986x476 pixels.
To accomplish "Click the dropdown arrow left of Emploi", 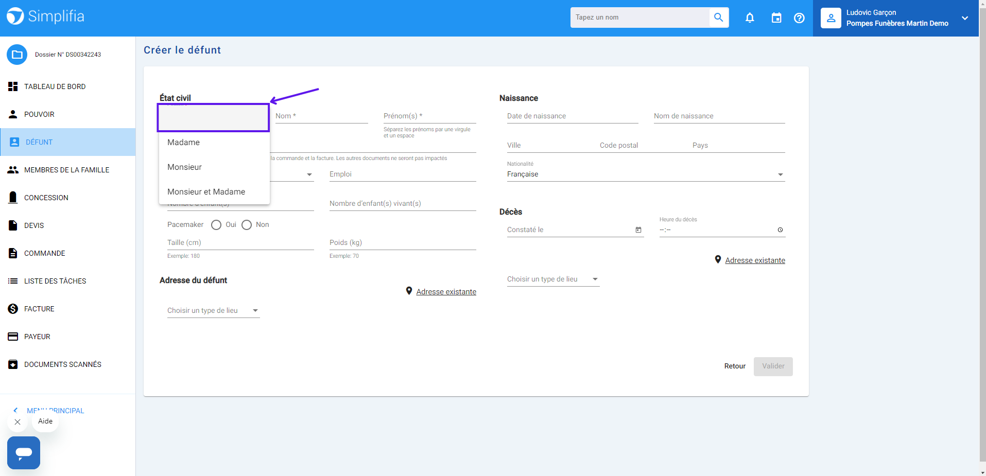I will (x=309, y=175).
